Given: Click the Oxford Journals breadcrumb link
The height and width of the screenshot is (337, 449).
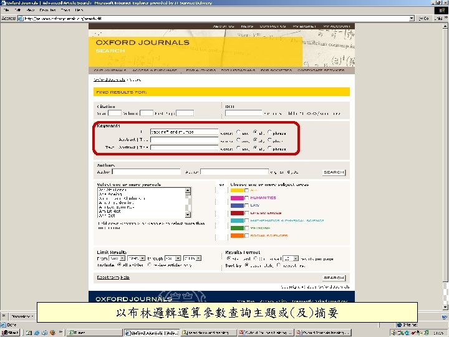Looking at the screenshot, I should click(x=109, y=80).
